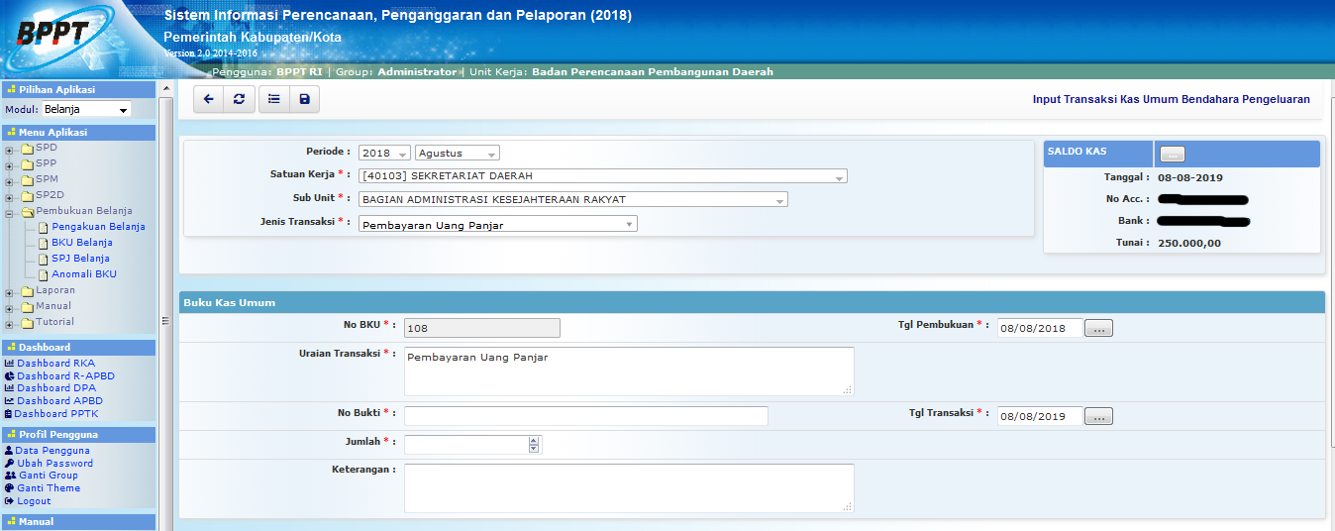Click the key icon beside Ubah Password

9,464
